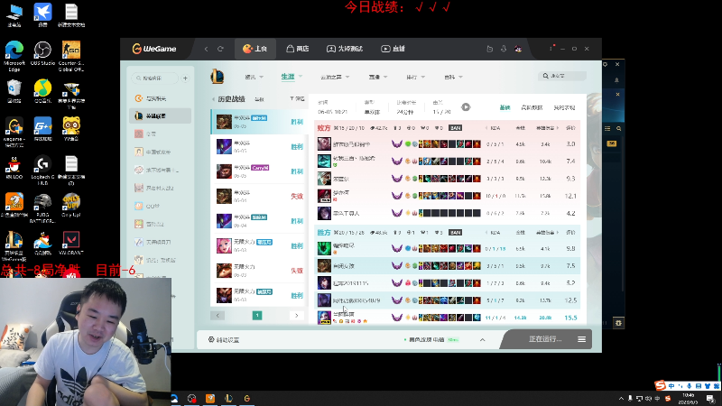Play the match replay icon

point(466,107)
